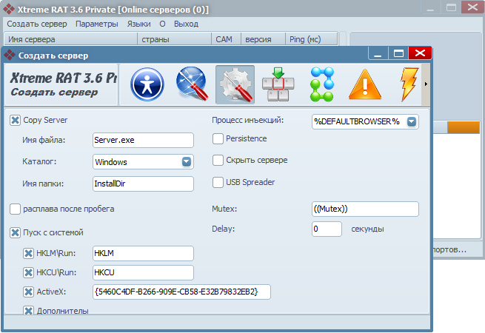Toggle the ActiveX checkbox

tap(28, 292)
